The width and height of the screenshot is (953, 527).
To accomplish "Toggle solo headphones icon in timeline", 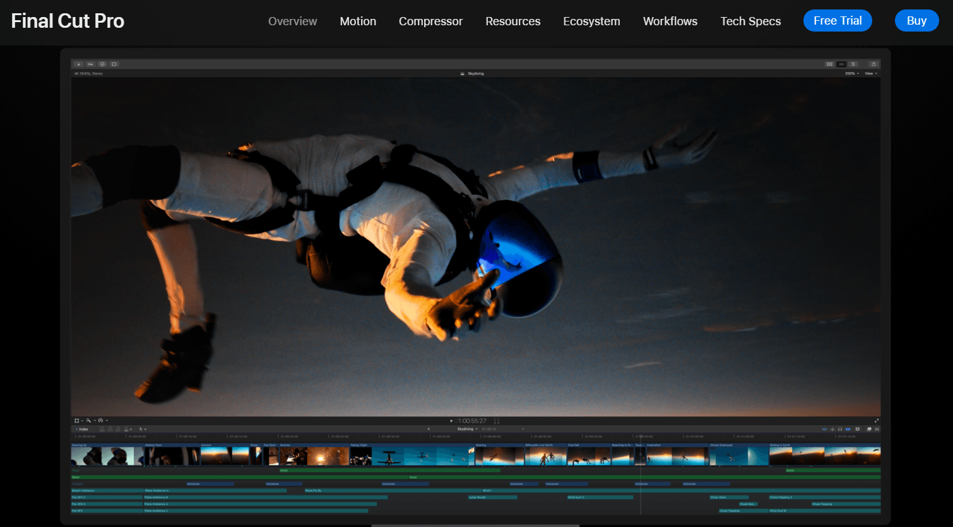I will (x=840, y=429).
